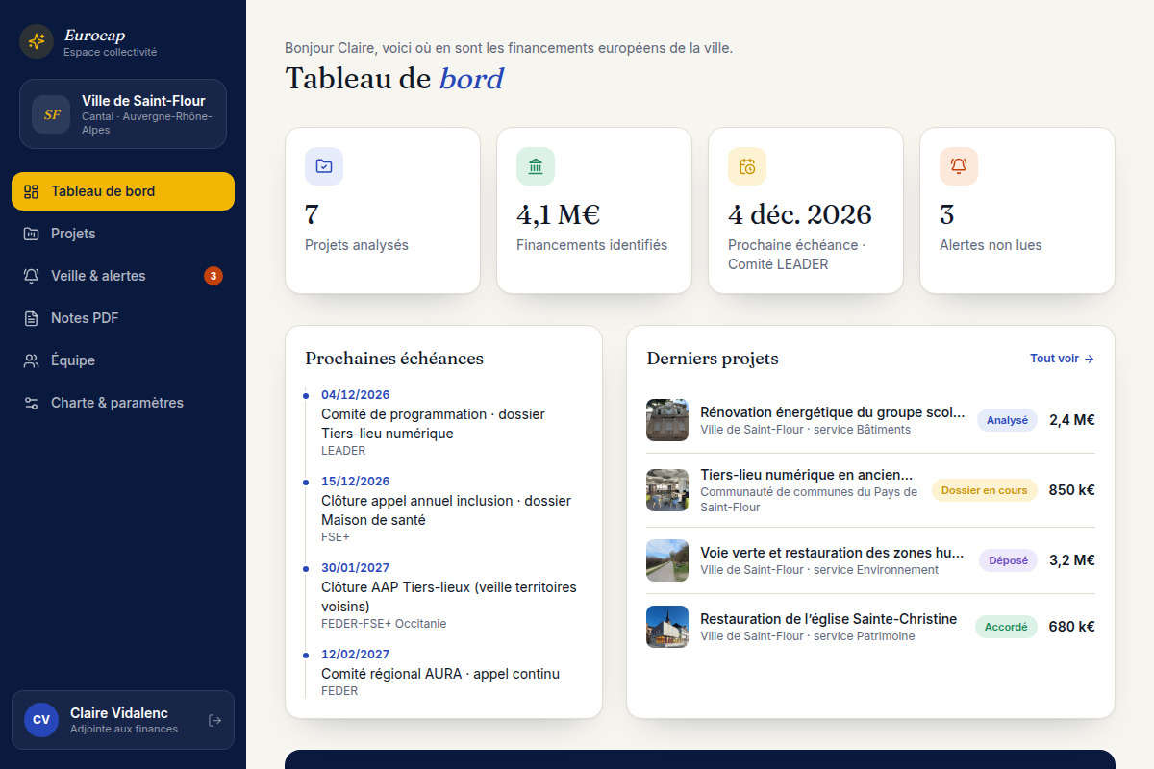This screenshot has width=1154, height=769.
Task: Click the Accordé status badge
Action: [1006, 627]
